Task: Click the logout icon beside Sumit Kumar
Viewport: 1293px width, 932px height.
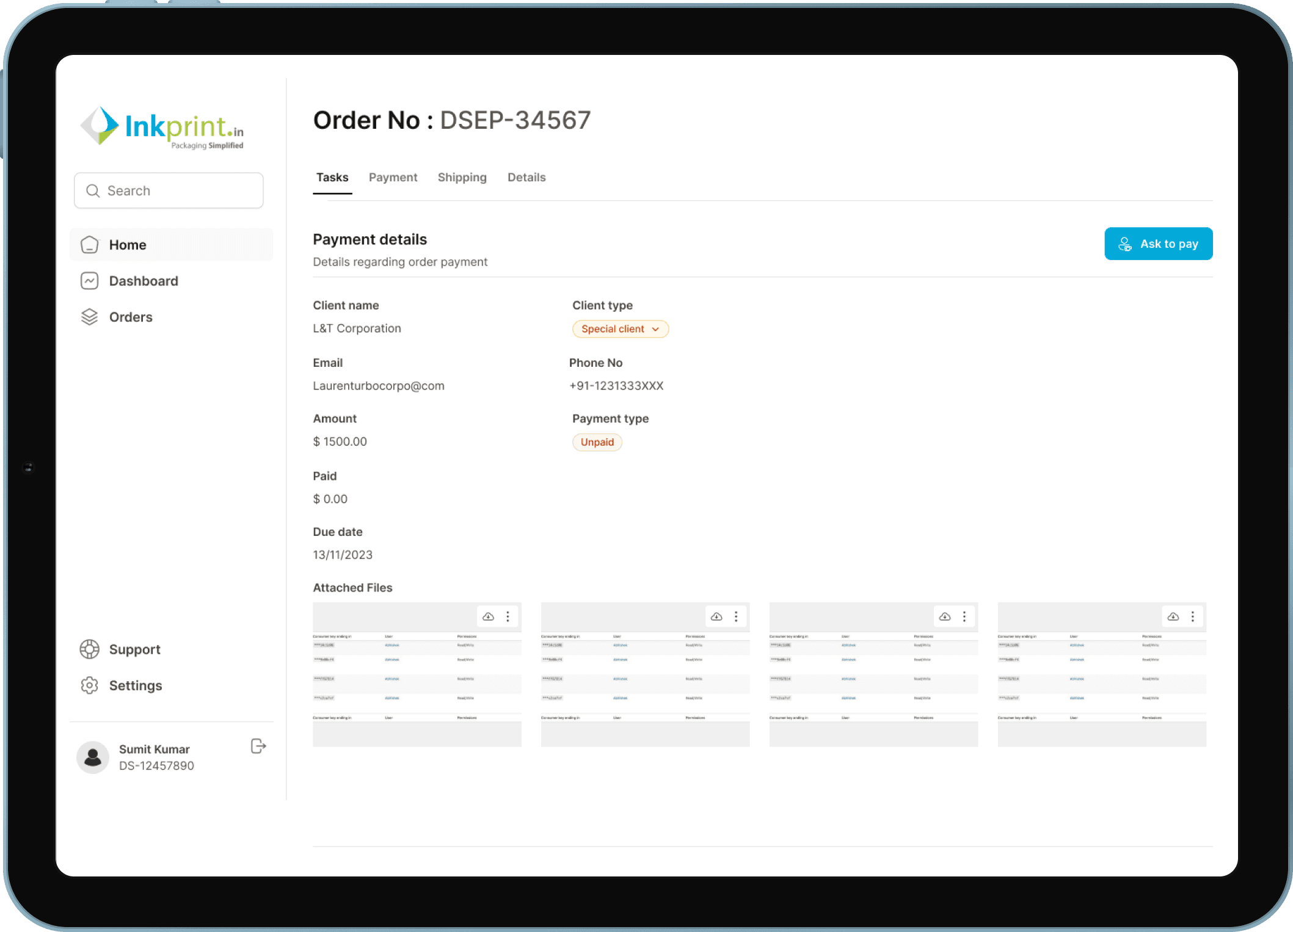Action: (x=258, y=746)
